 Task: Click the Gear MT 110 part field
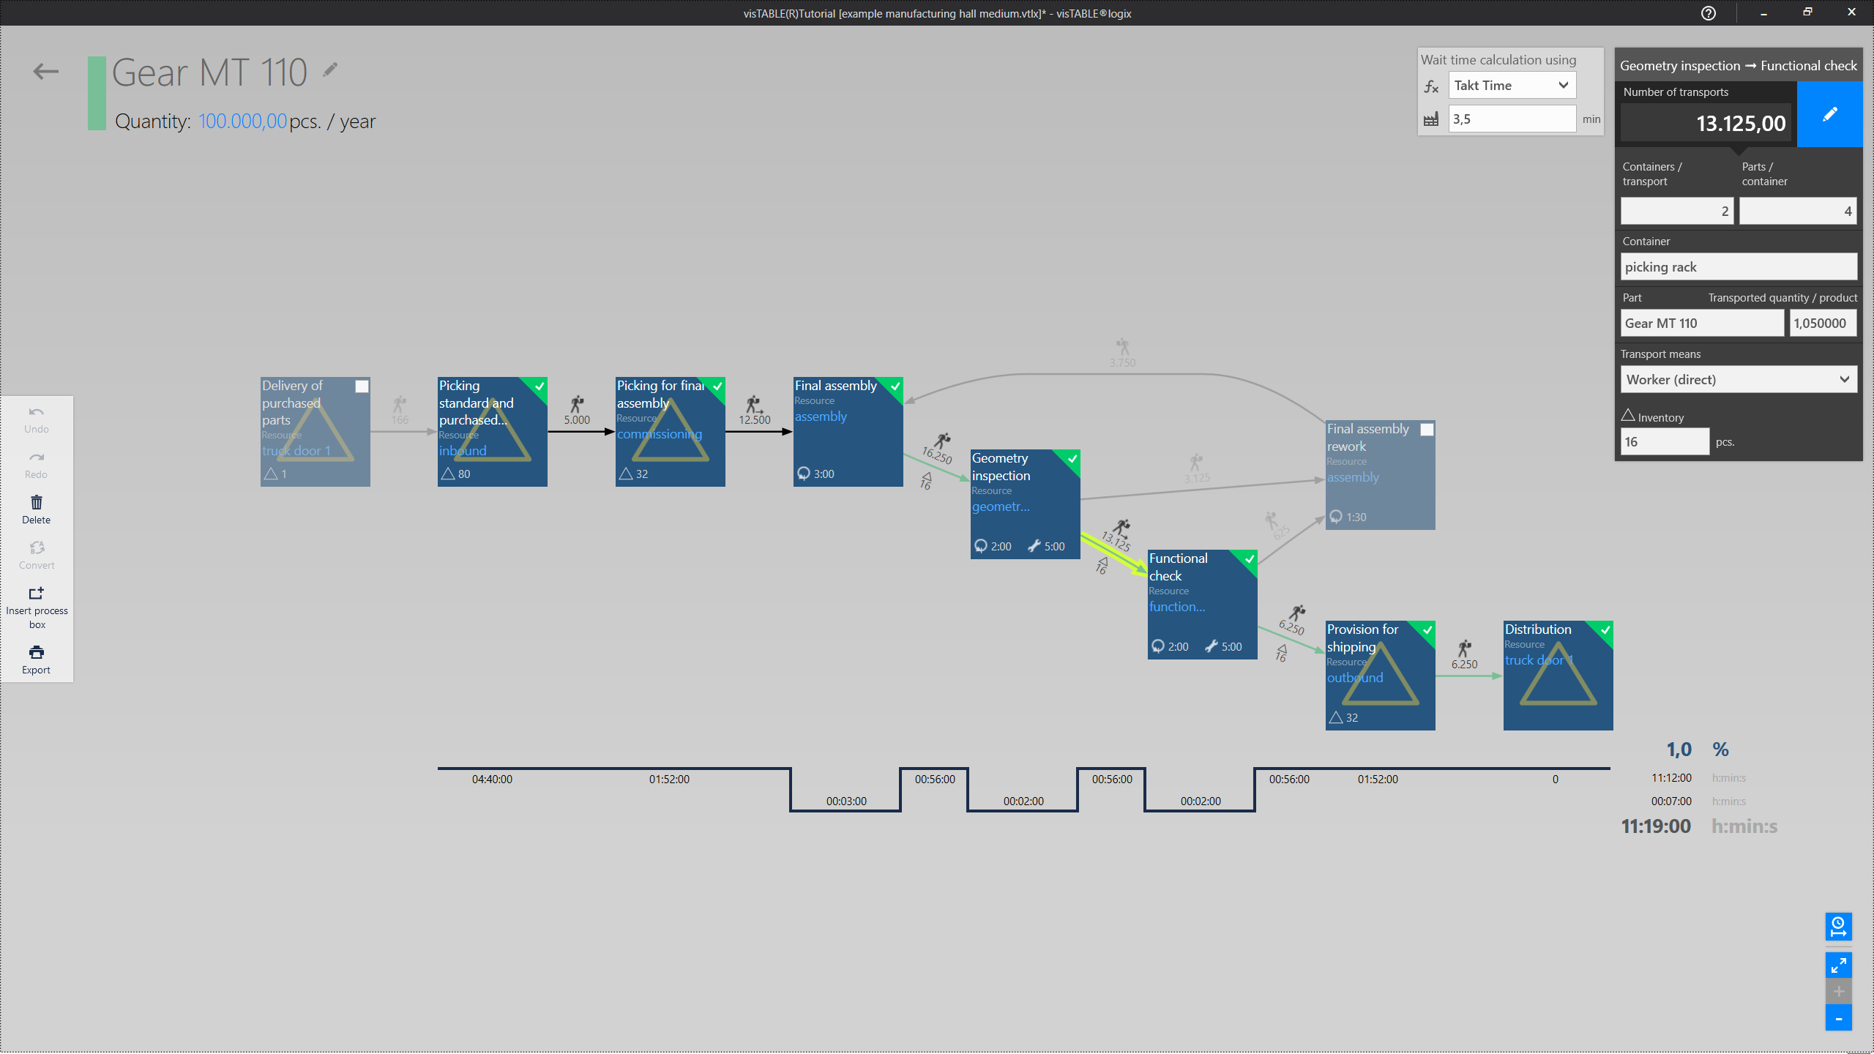1702,323
